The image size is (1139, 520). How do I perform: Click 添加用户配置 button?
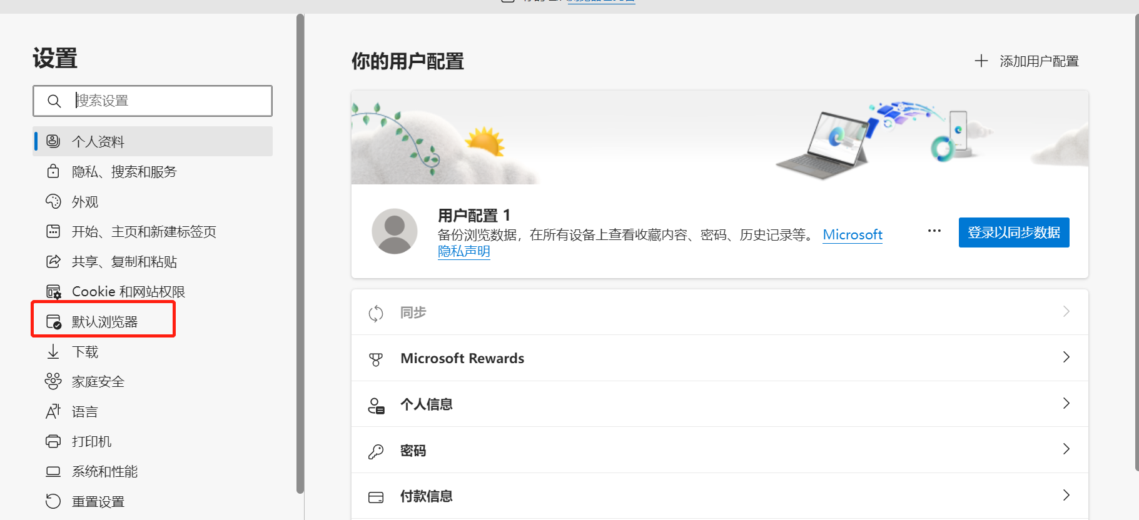coord(1027,61)
